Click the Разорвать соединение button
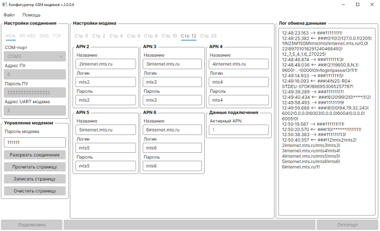This screenshot has width=380, height=231. tap(35, 155)
